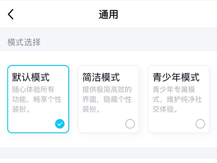217x163 pixels.
Task: Click the 默认模式 title text
Action: 31,77
